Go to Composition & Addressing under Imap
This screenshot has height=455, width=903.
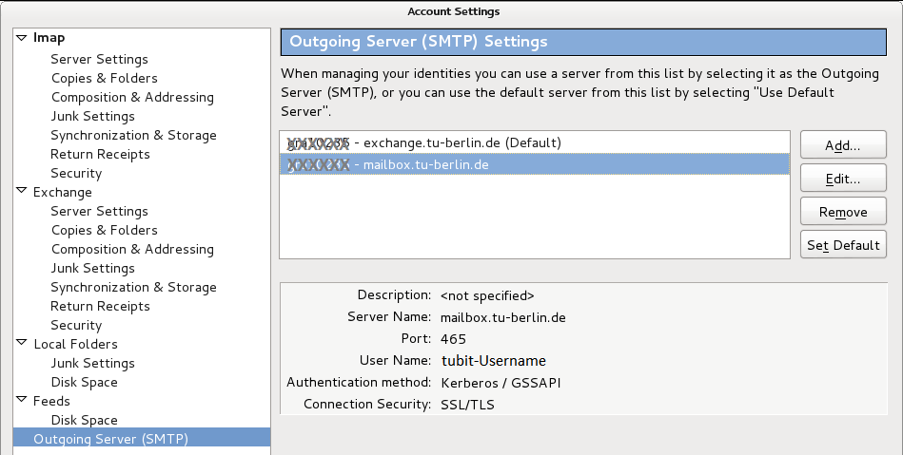(132, 97)
